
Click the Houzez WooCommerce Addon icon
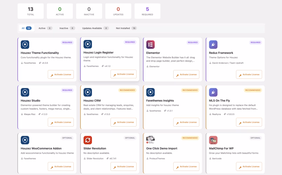pyautogui.click(x=25, y=140)
